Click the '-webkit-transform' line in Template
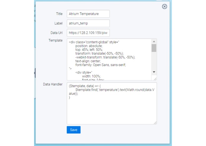Viewport: 206px width, 146px height. click(105, 57)
